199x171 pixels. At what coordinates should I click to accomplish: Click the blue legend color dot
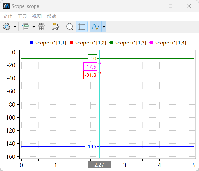pyautogui.click(x=31, y=43)
